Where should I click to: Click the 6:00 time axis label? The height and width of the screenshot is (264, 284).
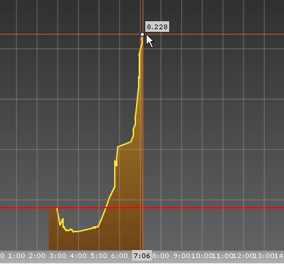(x=119, y=256)
